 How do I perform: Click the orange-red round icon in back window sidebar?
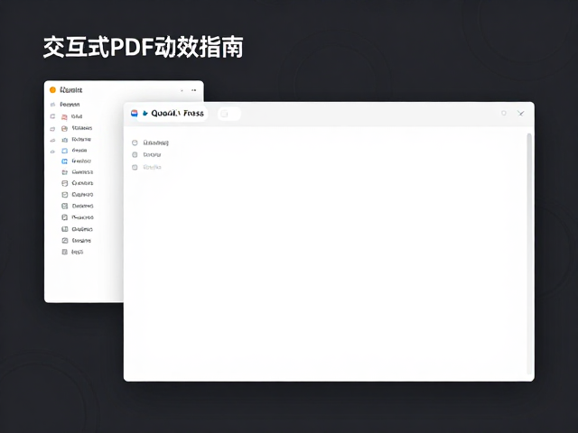tap(64, 128)
